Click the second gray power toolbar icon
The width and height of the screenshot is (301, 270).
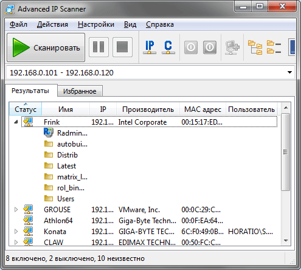point(210,47)
